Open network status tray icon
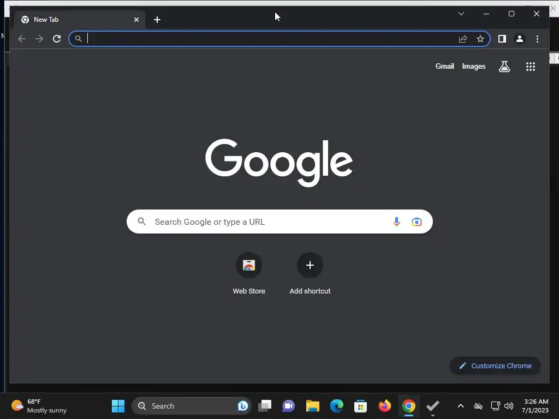This screenshot has height=419, width=559. click(x=495, y=406)
